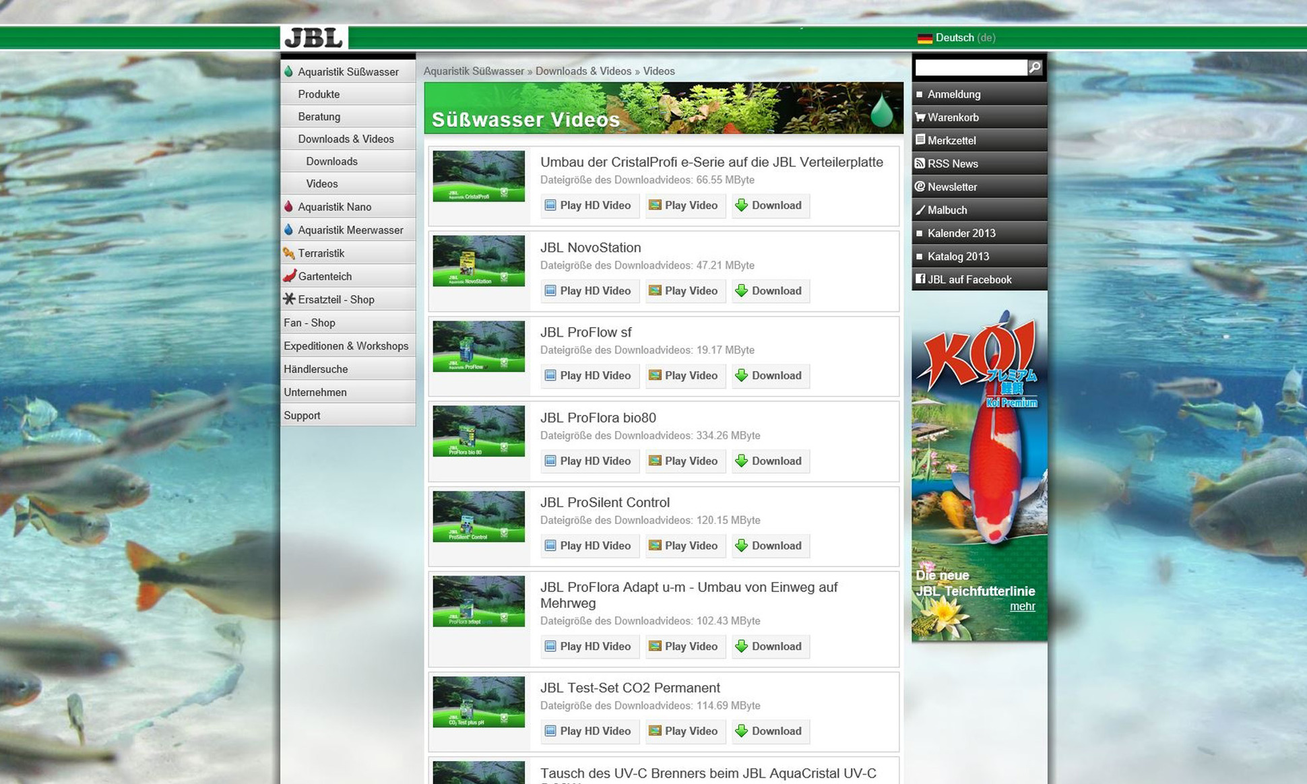Open Beratung in left navigation
Screen dimensions: 1307x784
pyautogui.click(x=348, y=117)
